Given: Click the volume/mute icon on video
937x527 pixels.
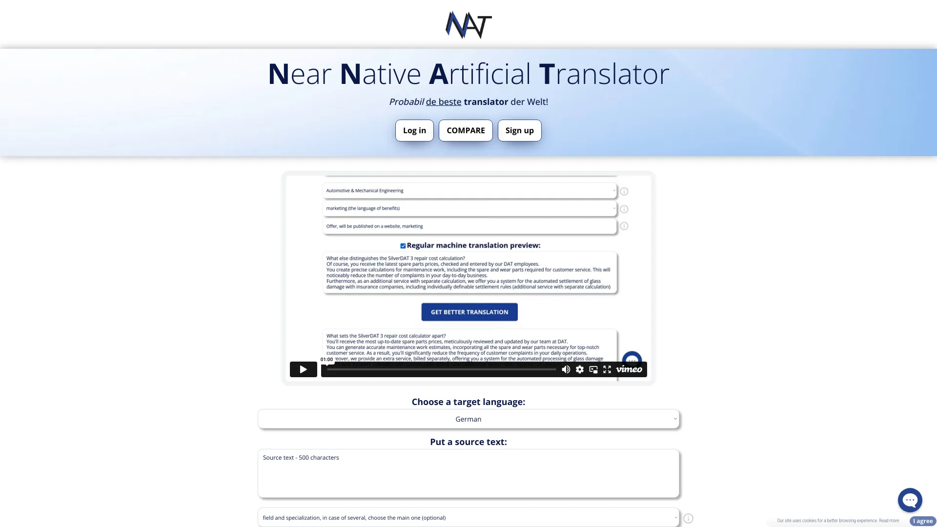Looking at the screenshot, I should (566, 369).
